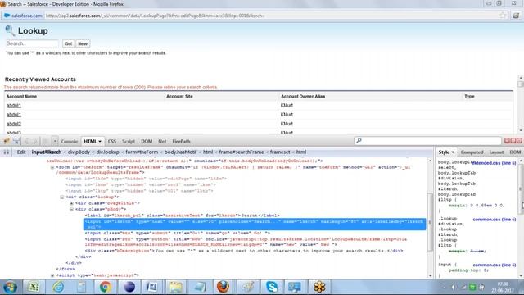
Task: Open the orange flower taskbar icon
Action: (x=319, y=287)
